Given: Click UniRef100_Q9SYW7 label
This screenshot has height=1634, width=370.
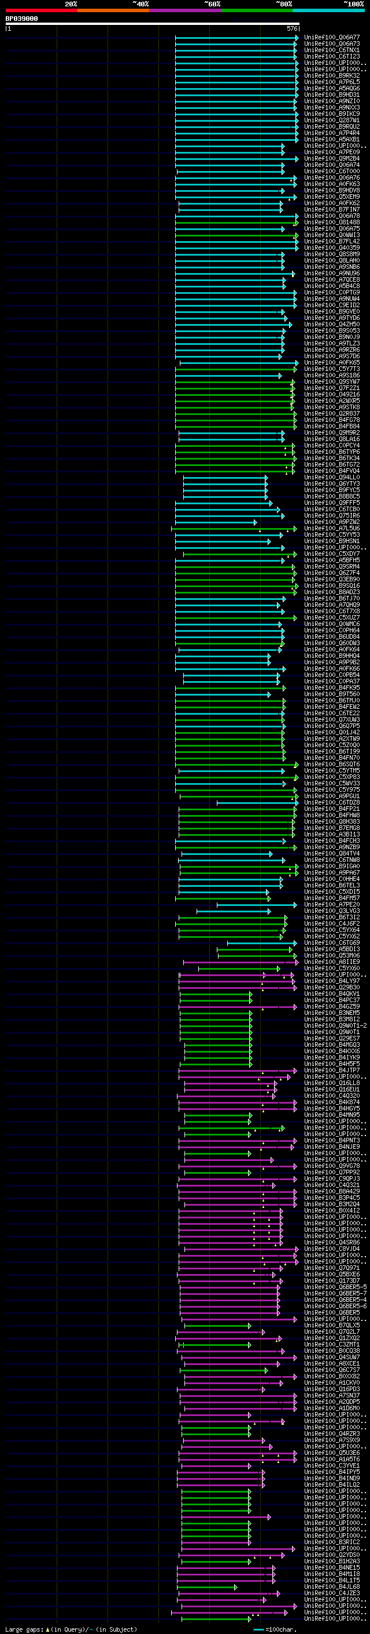Looking at the screenshot, I should point(332,382).
